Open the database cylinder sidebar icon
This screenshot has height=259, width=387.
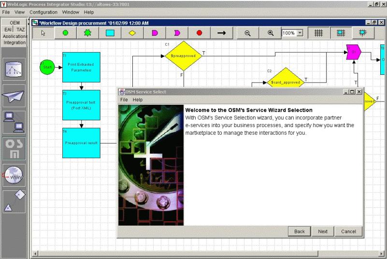pos(14,70)
